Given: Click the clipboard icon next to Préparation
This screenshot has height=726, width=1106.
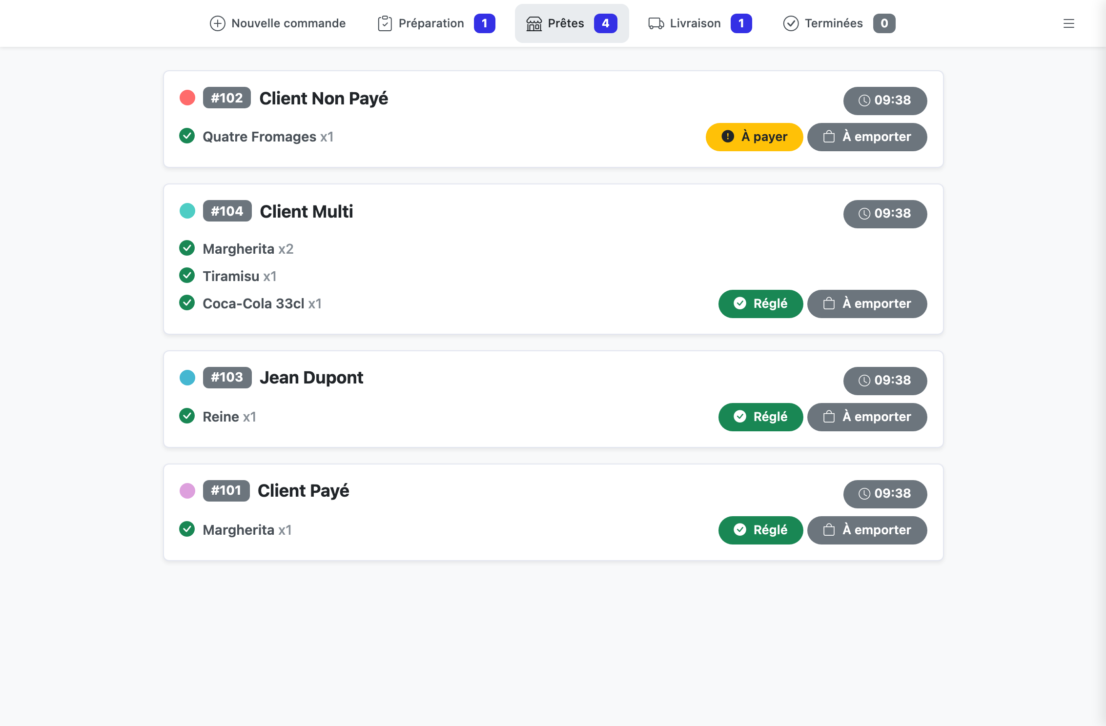Looking at the screenshot, I should point(385,23).
